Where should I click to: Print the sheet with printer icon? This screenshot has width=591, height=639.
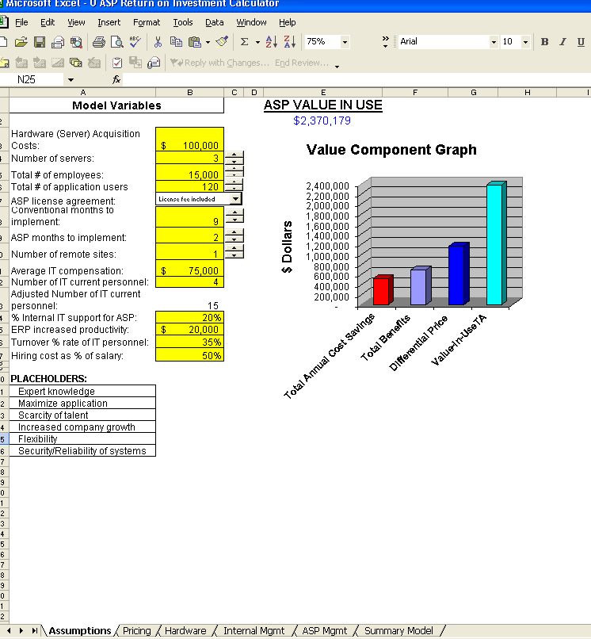coord(98,41)
